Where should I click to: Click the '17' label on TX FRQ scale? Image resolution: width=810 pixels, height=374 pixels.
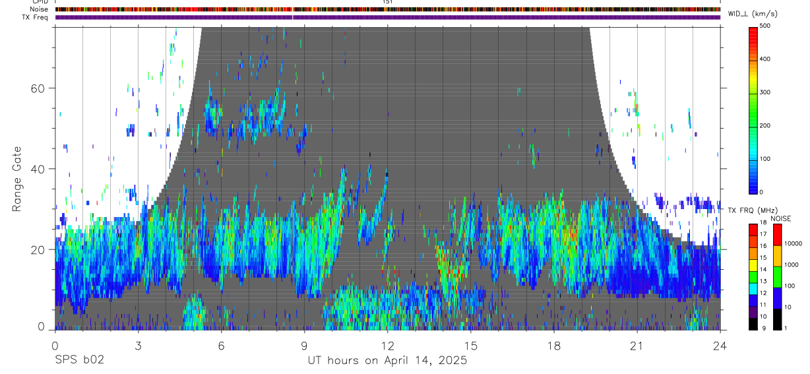763,234
